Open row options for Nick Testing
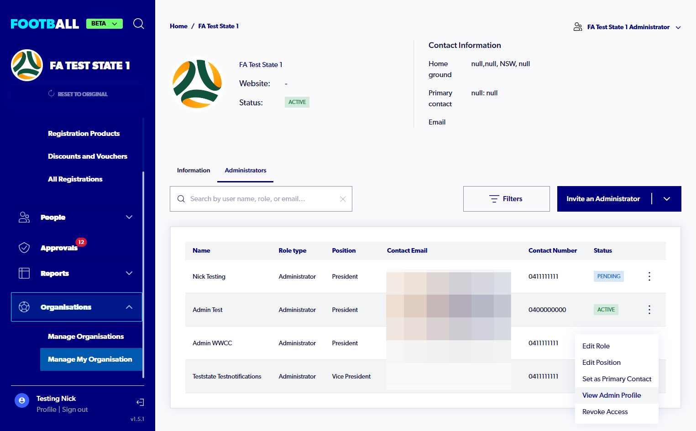The width and height of the screenshot is (696, 431). coord(649,276)
